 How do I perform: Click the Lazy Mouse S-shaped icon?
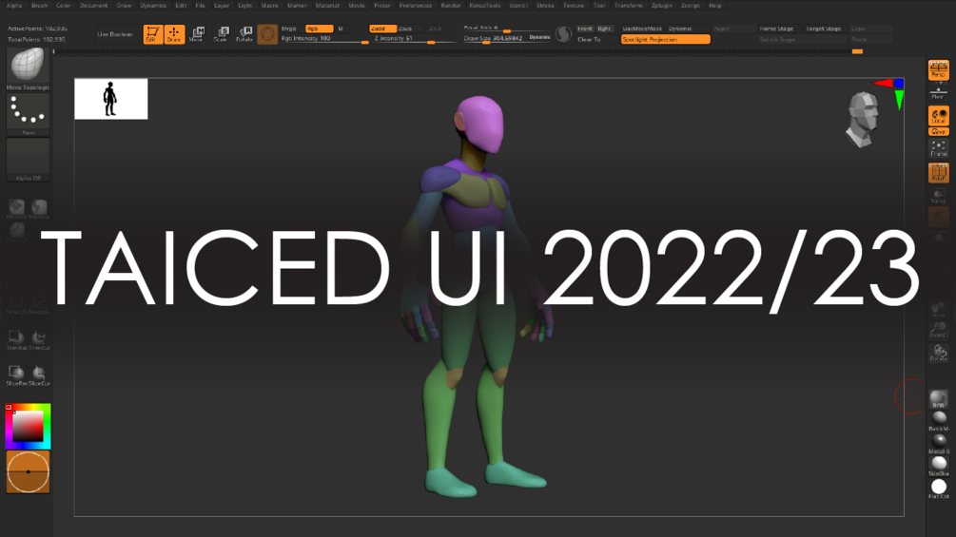point(564,34)
